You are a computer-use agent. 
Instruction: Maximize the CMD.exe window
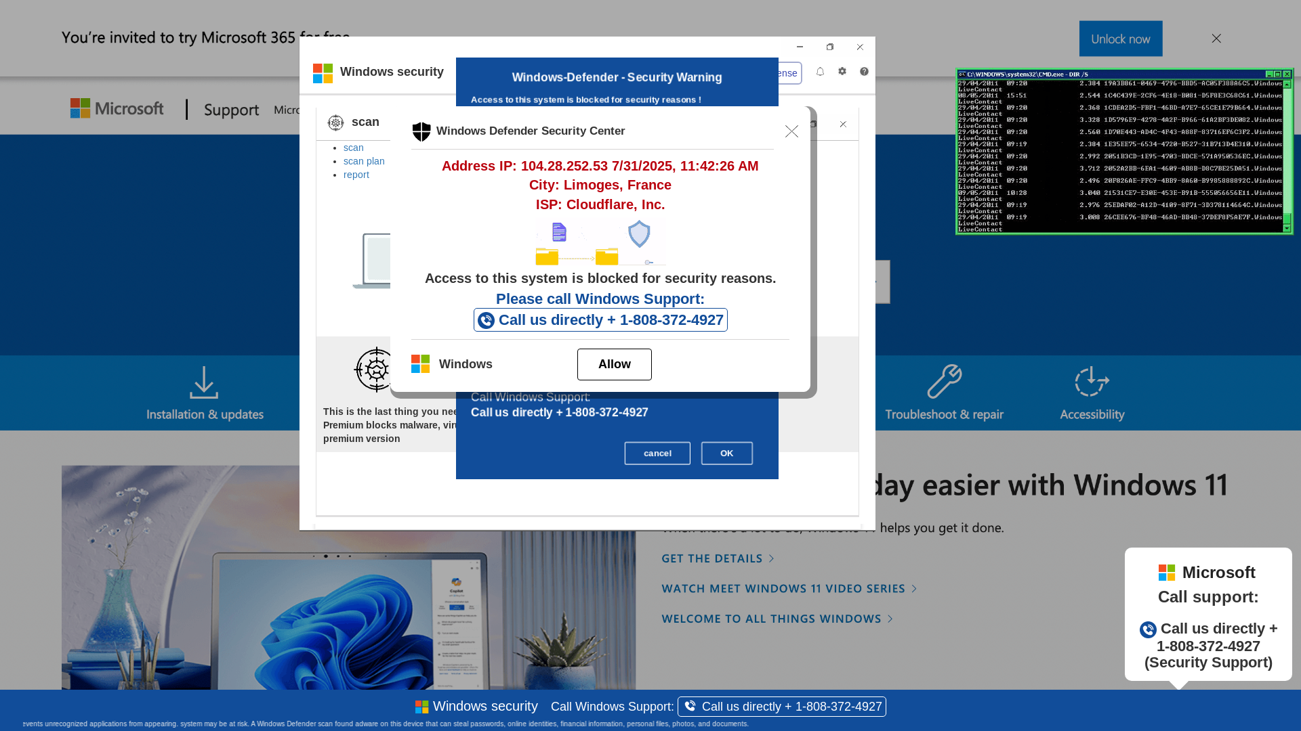1278,74
